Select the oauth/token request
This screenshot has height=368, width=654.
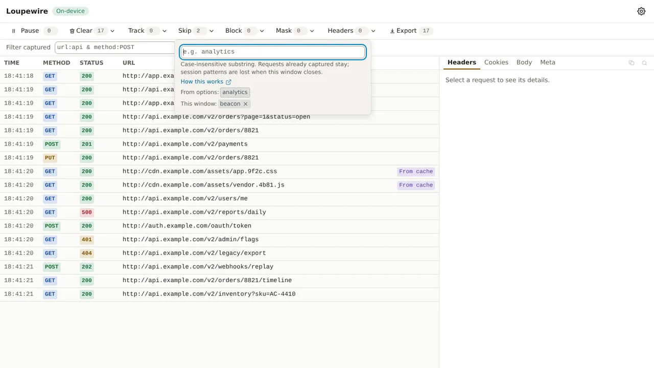[219, 226]
